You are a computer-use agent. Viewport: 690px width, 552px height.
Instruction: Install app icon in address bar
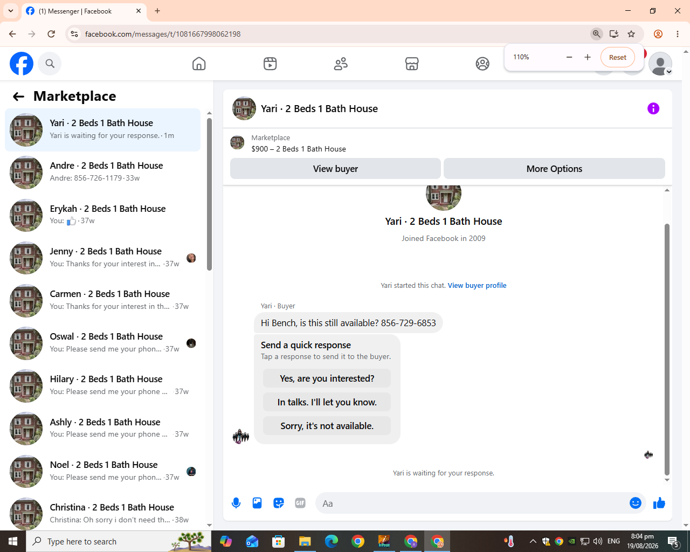614,34
